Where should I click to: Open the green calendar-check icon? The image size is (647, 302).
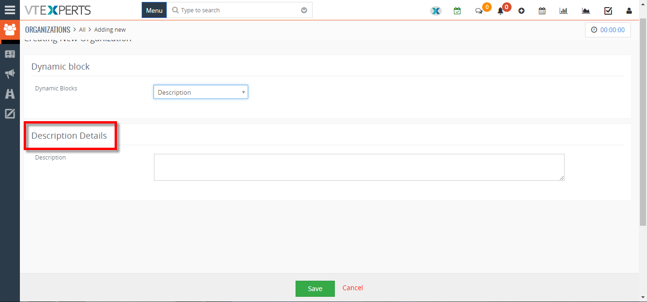[x=457, y=10]
